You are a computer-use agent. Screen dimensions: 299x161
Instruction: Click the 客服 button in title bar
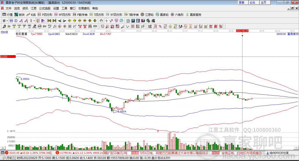[243, 2]
